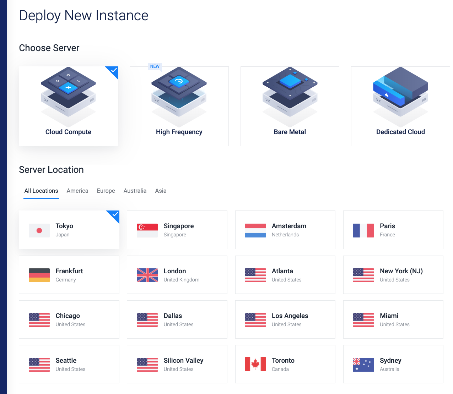This screenshot has height=394, width=453.
Task: Click the US flag for Atlanta
Action: 255,275
